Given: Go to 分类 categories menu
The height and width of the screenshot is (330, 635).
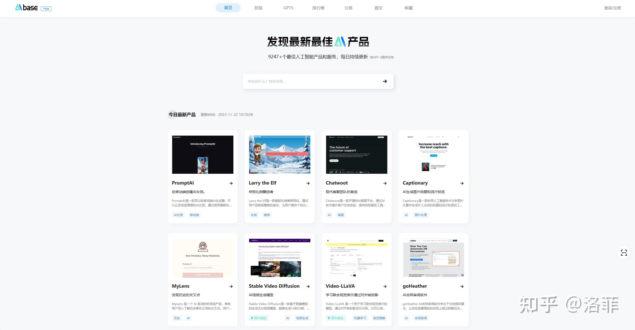Looking at the screenshot, I should (348, 8).
